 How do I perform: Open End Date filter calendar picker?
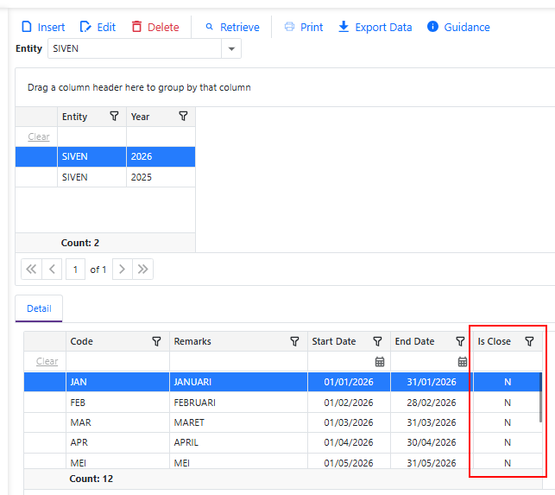click(x=463, y=361)
